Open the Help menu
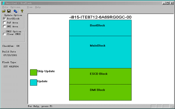The height and width of the screenshot is (109, 175). point(38,7)
